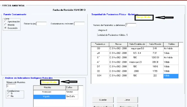The width and height of the screenshot is (187, 107).
Task: Choose the Exposición zone radio button
Action: pos(5,28)
